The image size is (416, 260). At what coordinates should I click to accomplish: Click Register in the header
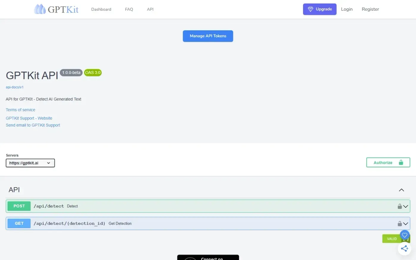370,9
